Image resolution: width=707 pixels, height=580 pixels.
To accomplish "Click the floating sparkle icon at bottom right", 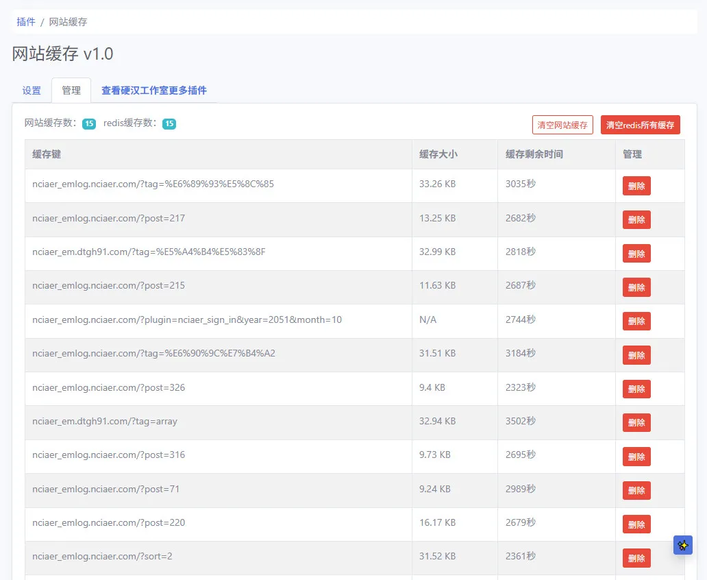I will pyautogui.click(x=682, y=545).
